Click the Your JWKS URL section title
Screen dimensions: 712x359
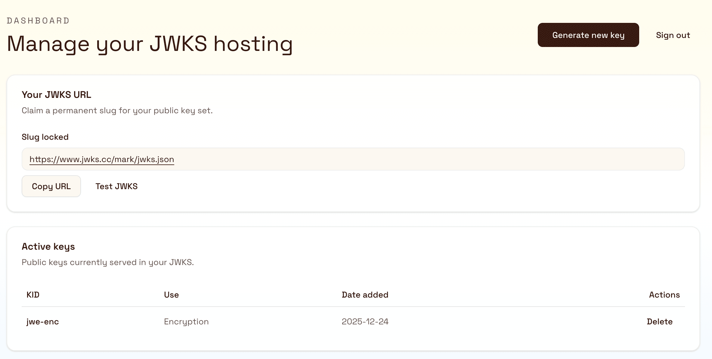[56, 94]
